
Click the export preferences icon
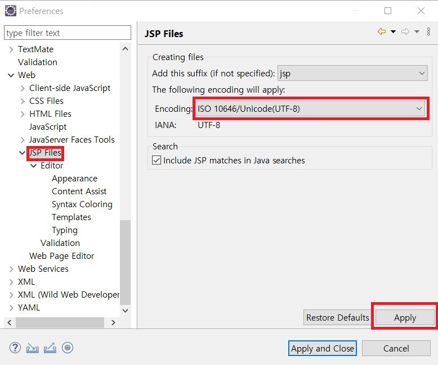50,348
